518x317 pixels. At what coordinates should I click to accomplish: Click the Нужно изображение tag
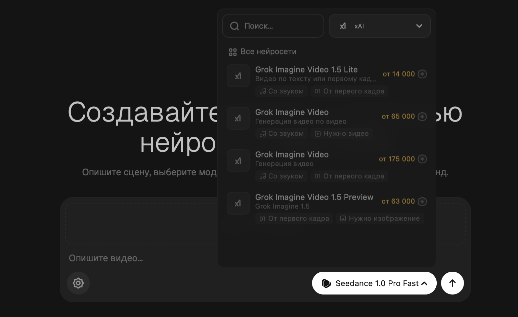pyautogui.click(x=380, y=219)
